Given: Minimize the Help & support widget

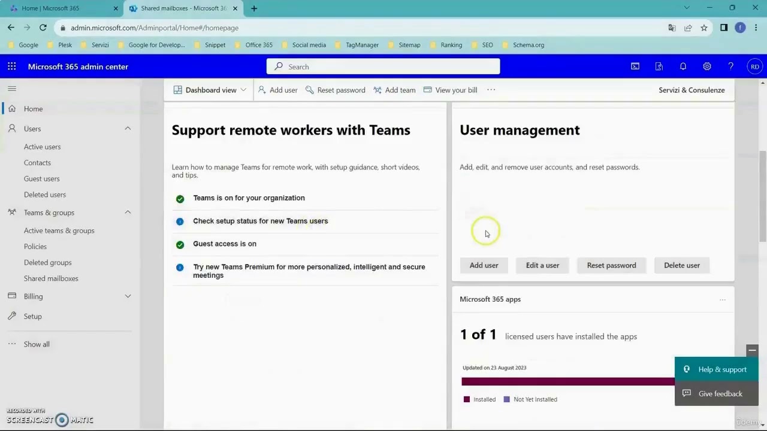Looking at the screenshot, I should pyautogui.click(x=752, y=350).
